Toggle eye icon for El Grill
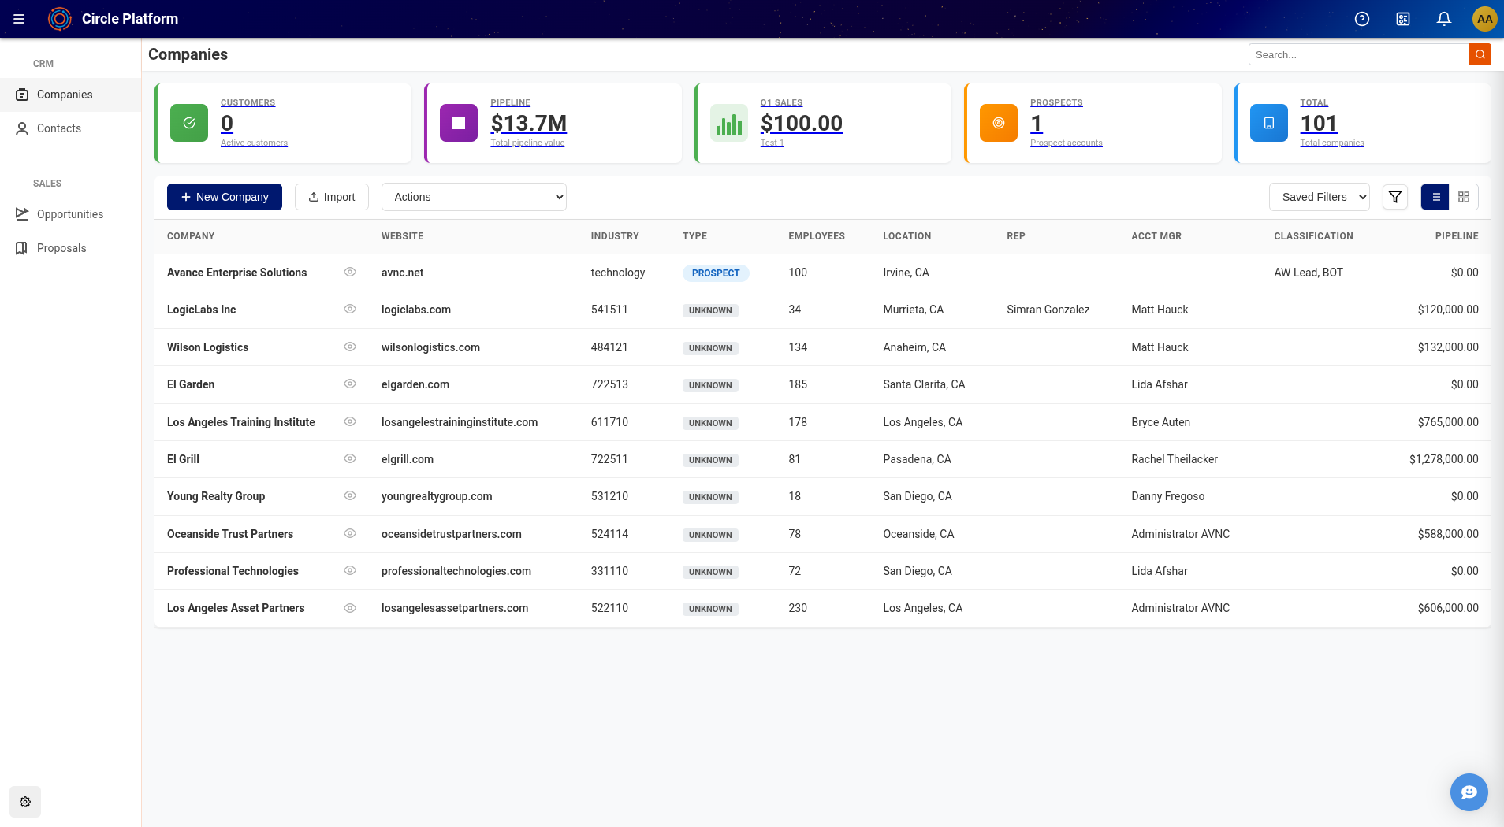The height and width of the screenshot is (827, 1504). tap(350, 459)
